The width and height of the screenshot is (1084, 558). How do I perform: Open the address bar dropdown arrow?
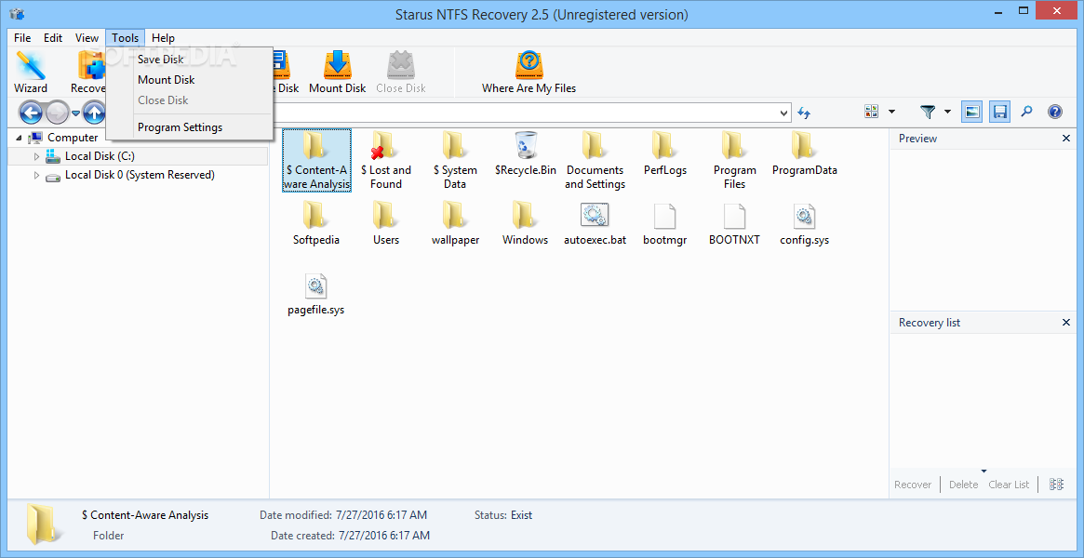[784, 112]
